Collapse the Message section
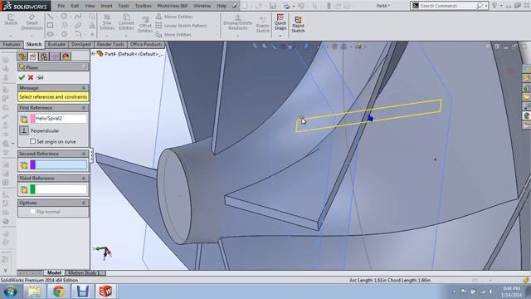The width and height of the screenshot is (531, 299). click(x=84, y=88)
